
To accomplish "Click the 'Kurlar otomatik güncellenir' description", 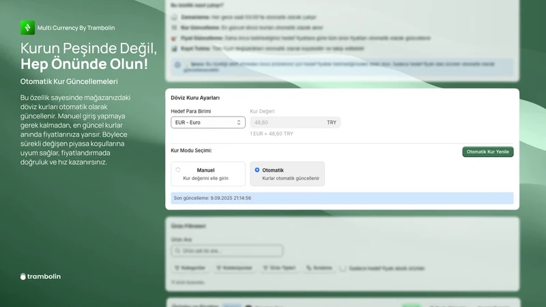I will 291,178.
